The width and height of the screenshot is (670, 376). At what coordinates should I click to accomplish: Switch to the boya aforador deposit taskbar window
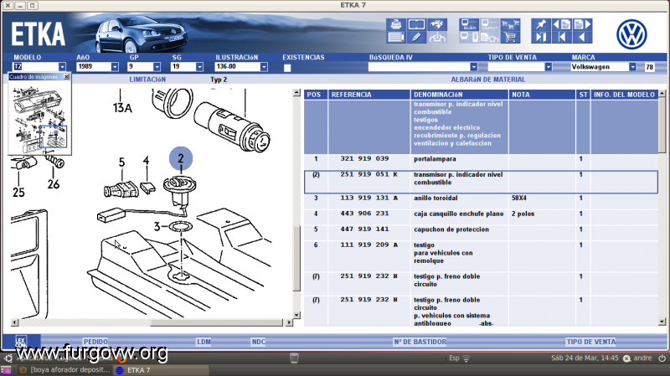click(x=65, y=370)
